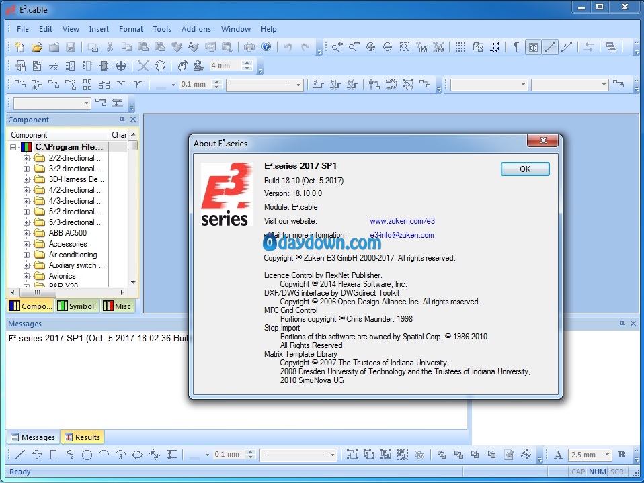The width and height of the screenshot is (644, 483).
Task: Pin the Messages panel
Action: point(622,324)
